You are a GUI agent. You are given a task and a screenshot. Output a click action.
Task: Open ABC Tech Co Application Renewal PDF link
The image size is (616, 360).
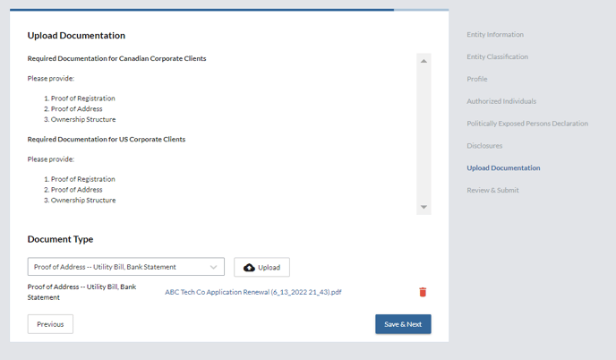point(252,292)
